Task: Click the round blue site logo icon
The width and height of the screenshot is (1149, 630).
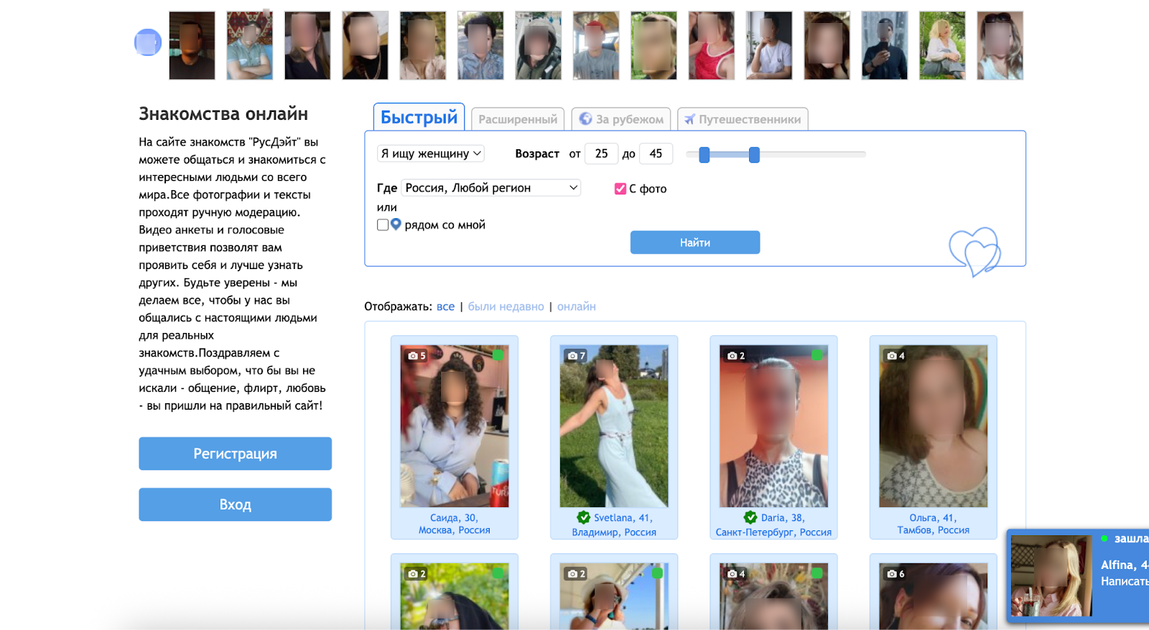Action: (x=148, y=42)
